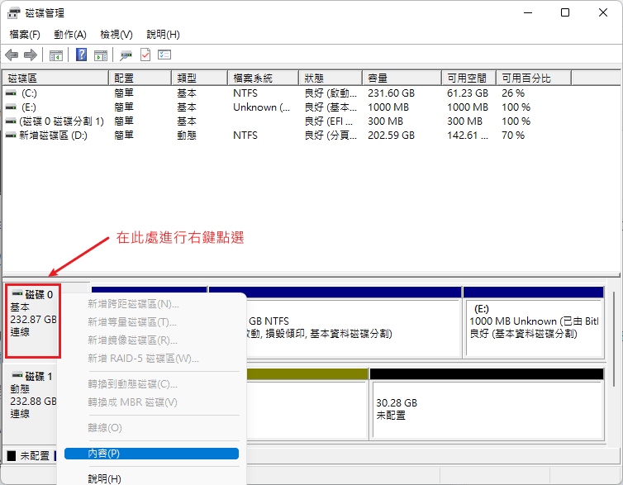Toggle the console tree pane icon
Image resolution: width=623 pixels, height=485 pixels.
pos(55,55)
